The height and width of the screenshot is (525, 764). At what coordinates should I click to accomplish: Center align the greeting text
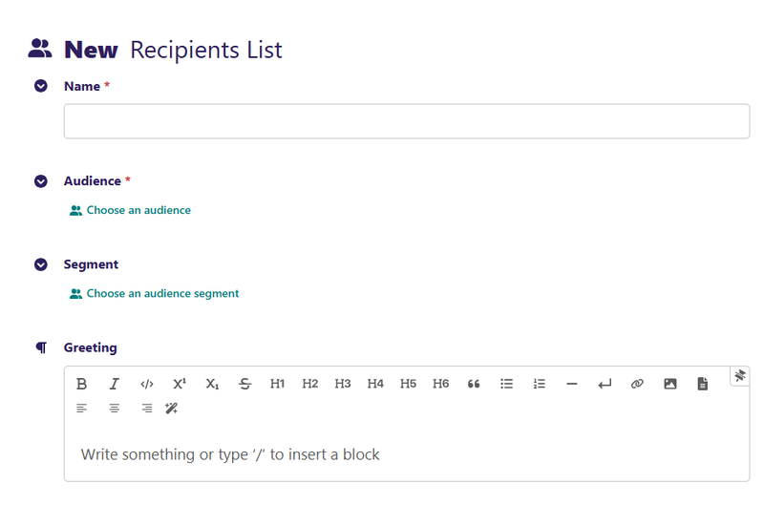click(x=115, y=409)
